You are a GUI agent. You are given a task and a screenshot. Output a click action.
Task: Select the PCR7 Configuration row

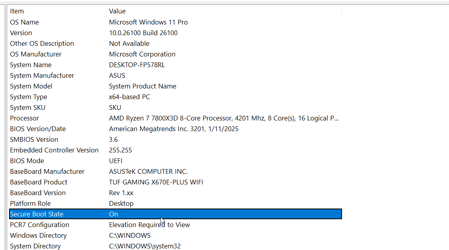[x=40, y=225]
